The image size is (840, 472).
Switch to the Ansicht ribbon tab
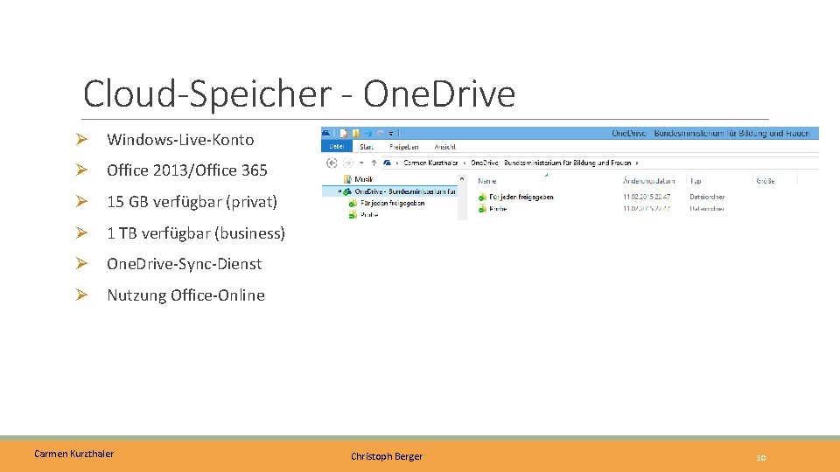point(444,147)
